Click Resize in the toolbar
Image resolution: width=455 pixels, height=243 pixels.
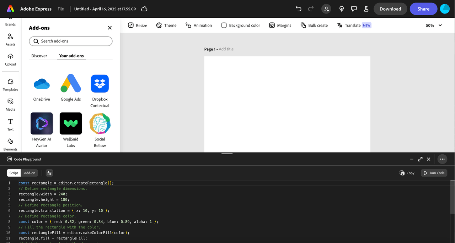click(138, 25)
